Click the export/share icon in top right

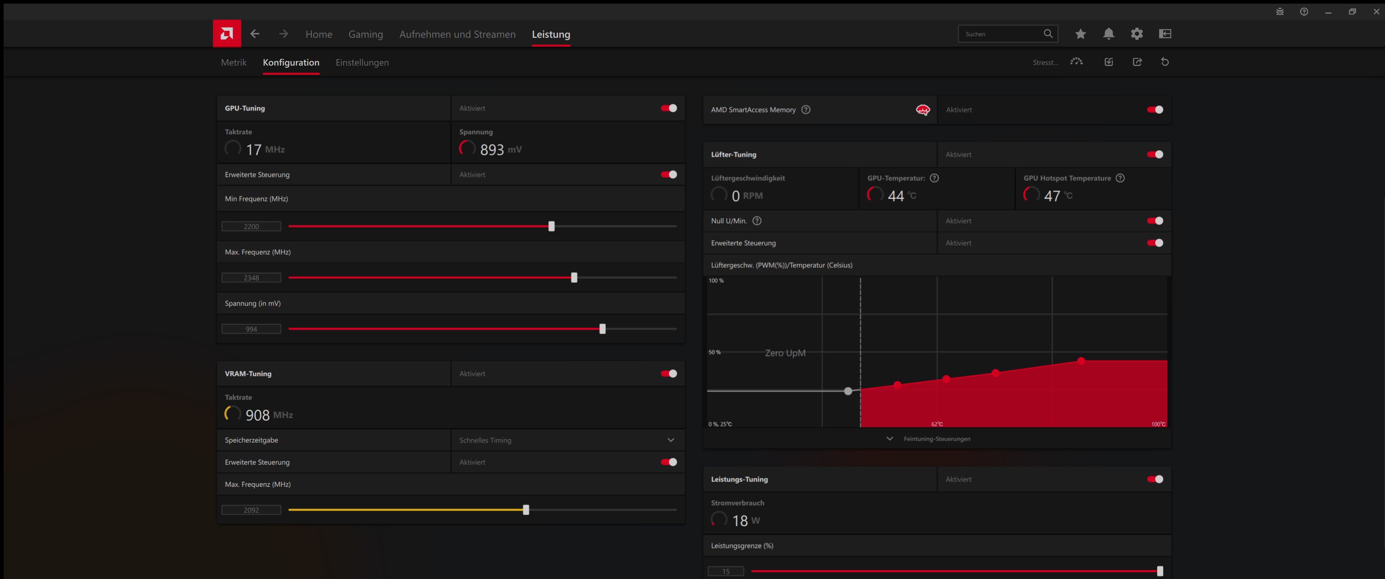[x=1138, y=62]
